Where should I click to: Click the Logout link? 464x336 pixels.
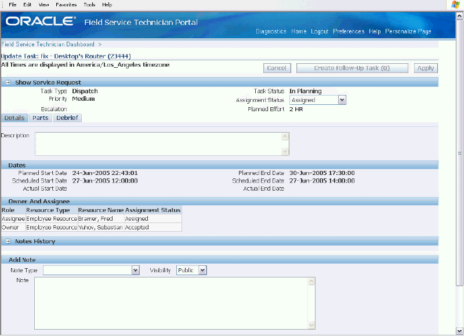(320, 31)
